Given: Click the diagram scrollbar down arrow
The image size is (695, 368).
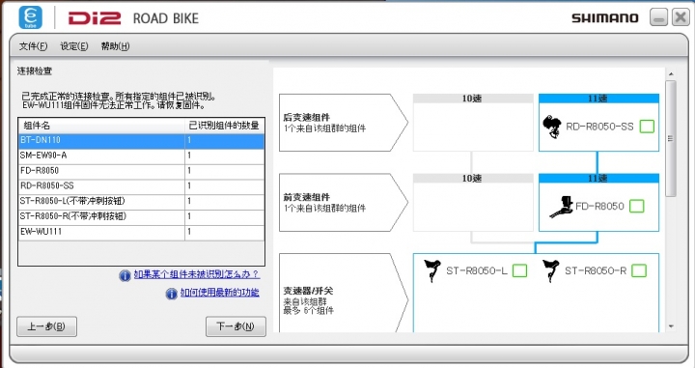Looking at the screenshot, I should 671,326.
